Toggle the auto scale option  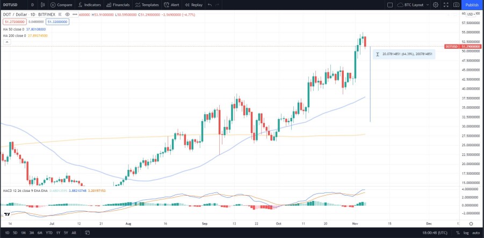pyautogui.click(x=476, y=233)
